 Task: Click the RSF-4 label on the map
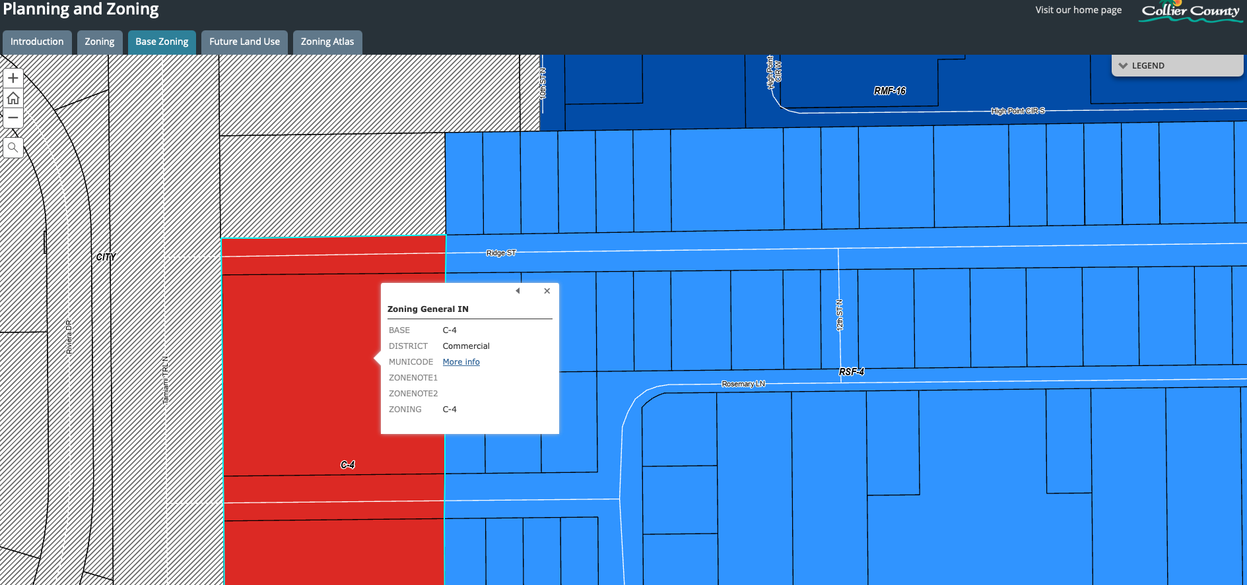click(x=851, y=372)
